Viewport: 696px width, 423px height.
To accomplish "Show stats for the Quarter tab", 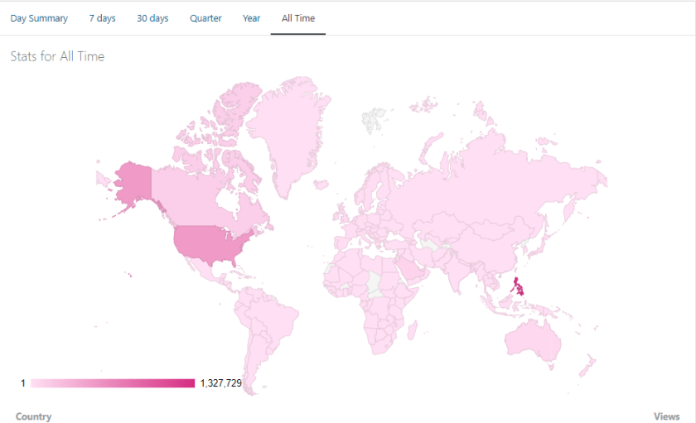I will click(x=205, y=18).
